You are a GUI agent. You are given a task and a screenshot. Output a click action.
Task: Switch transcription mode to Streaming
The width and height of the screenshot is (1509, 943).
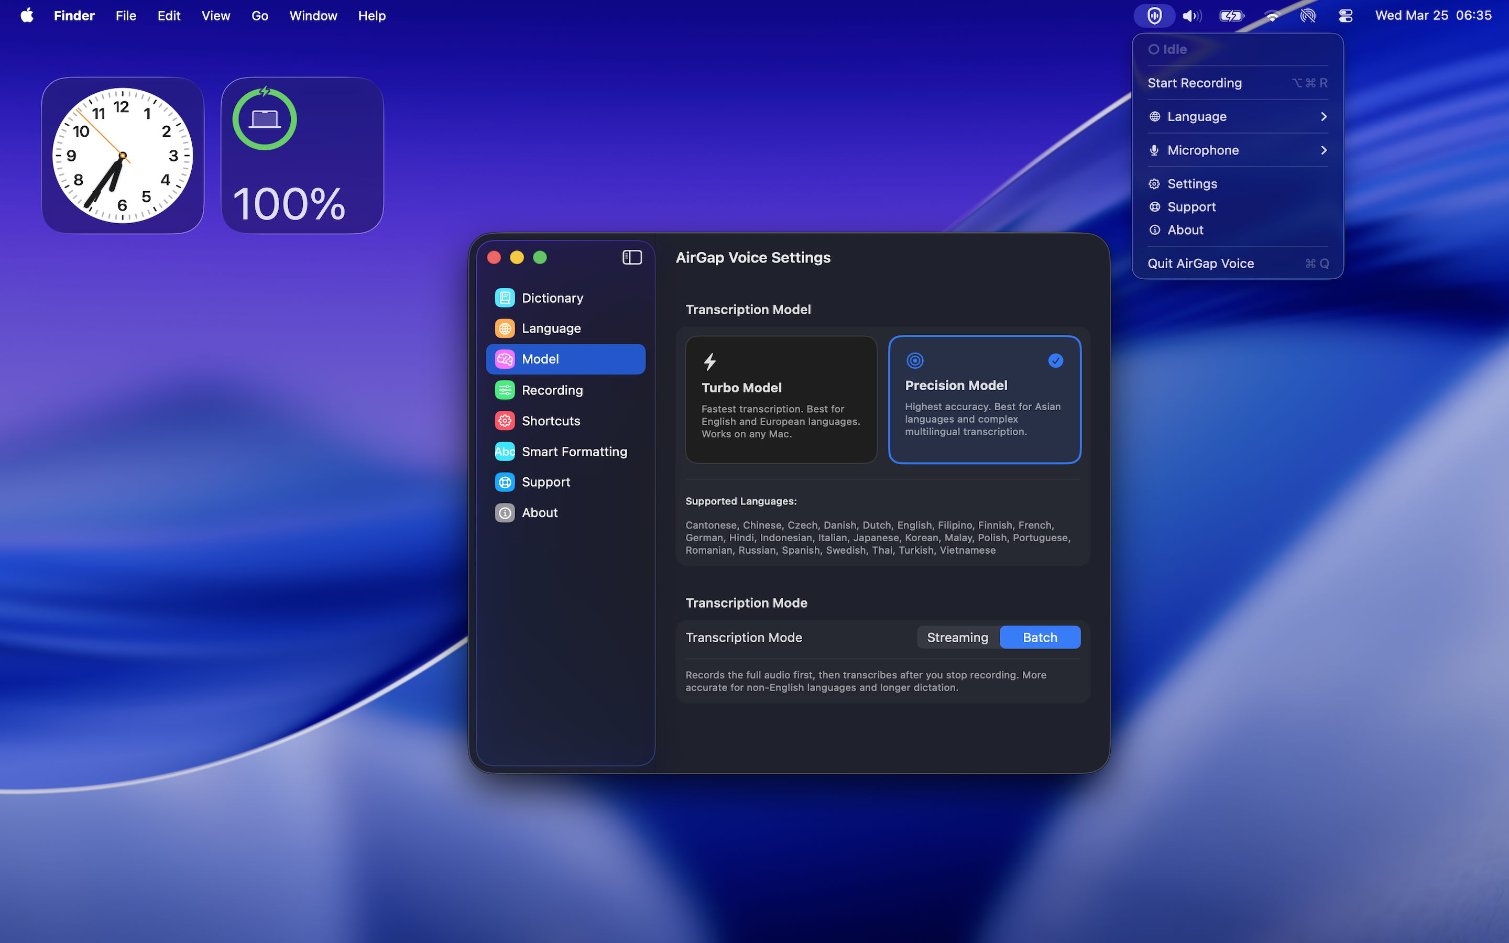tap(958, 638)
